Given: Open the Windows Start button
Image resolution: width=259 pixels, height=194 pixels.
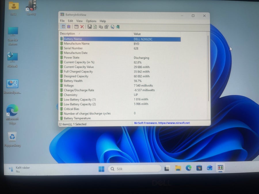Looking at the screenshot, I should [101, 169].
